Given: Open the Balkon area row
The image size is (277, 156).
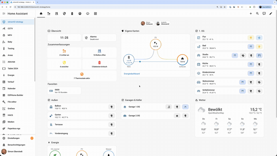Looking at the screenshot, I should click(82, 107).
